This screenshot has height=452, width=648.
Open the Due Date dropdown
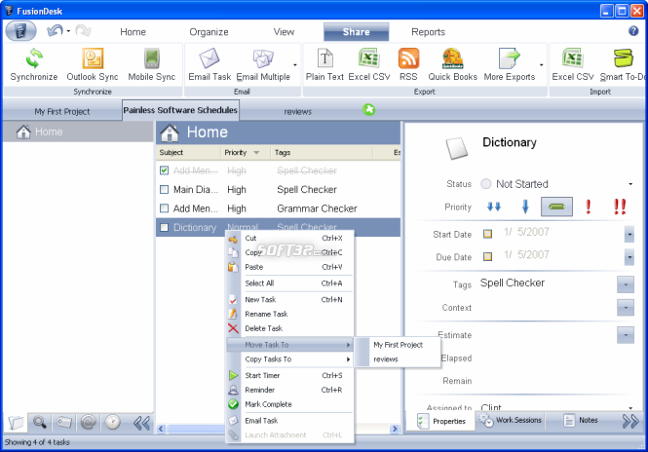[x=629, y=257]
